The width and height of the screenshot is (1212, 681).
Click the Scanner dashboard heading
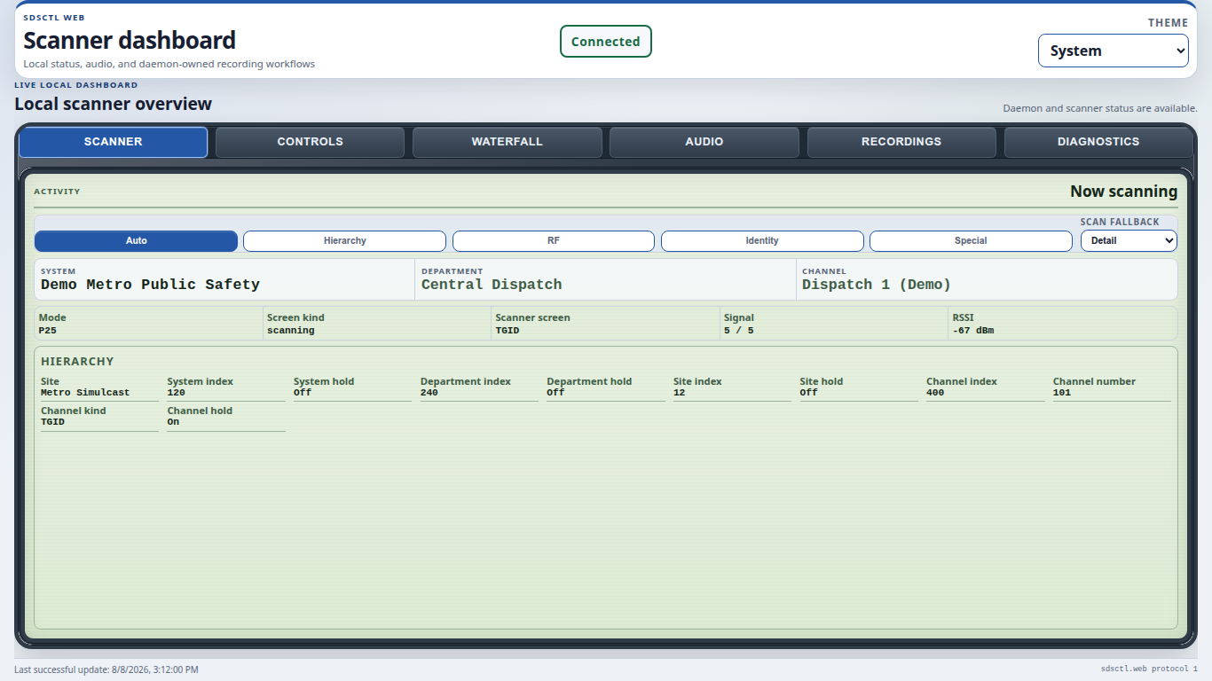(x=130, y=40)
